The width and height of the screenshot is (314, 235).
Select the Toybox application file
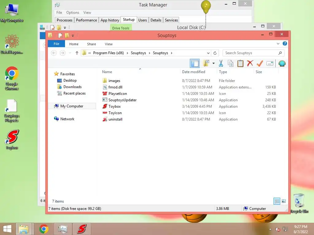(x=115, y=106)
